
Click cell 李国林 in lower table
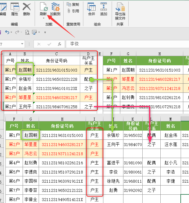(31, 181)
